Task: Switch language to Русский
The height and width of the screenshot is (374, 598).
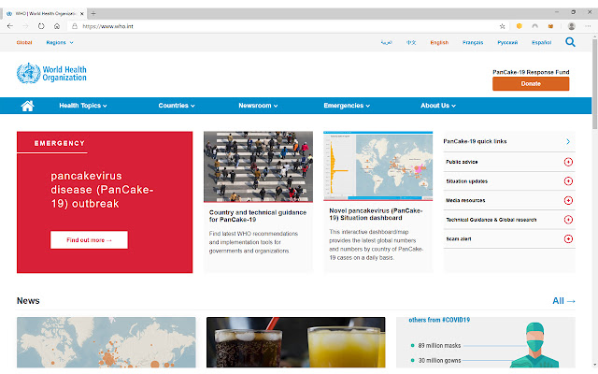Action: pos(507,42)
